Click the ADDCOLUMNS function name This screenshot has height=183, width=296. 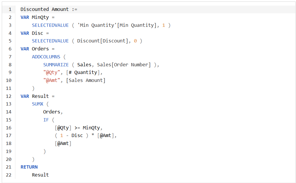click(x=46, y=57)
